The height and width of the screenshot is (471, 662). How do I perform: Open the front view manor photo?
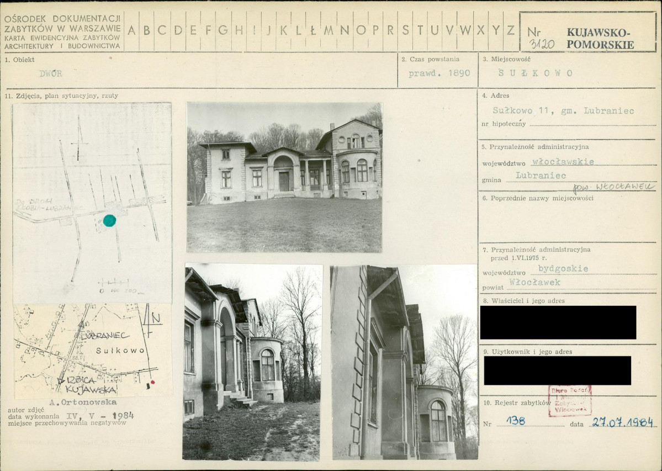(284, 177)
